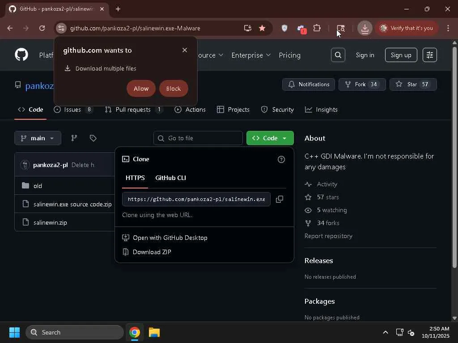Open pankoza2-pl commit author link
The height and width of the screenshot is (343, 458).
click(51, 165)
